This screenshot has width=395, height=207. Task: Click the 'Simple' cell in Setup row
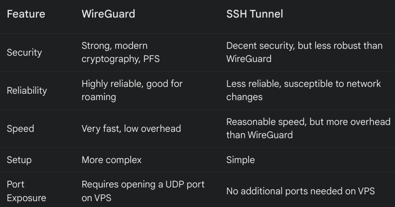tap(240, 160)
